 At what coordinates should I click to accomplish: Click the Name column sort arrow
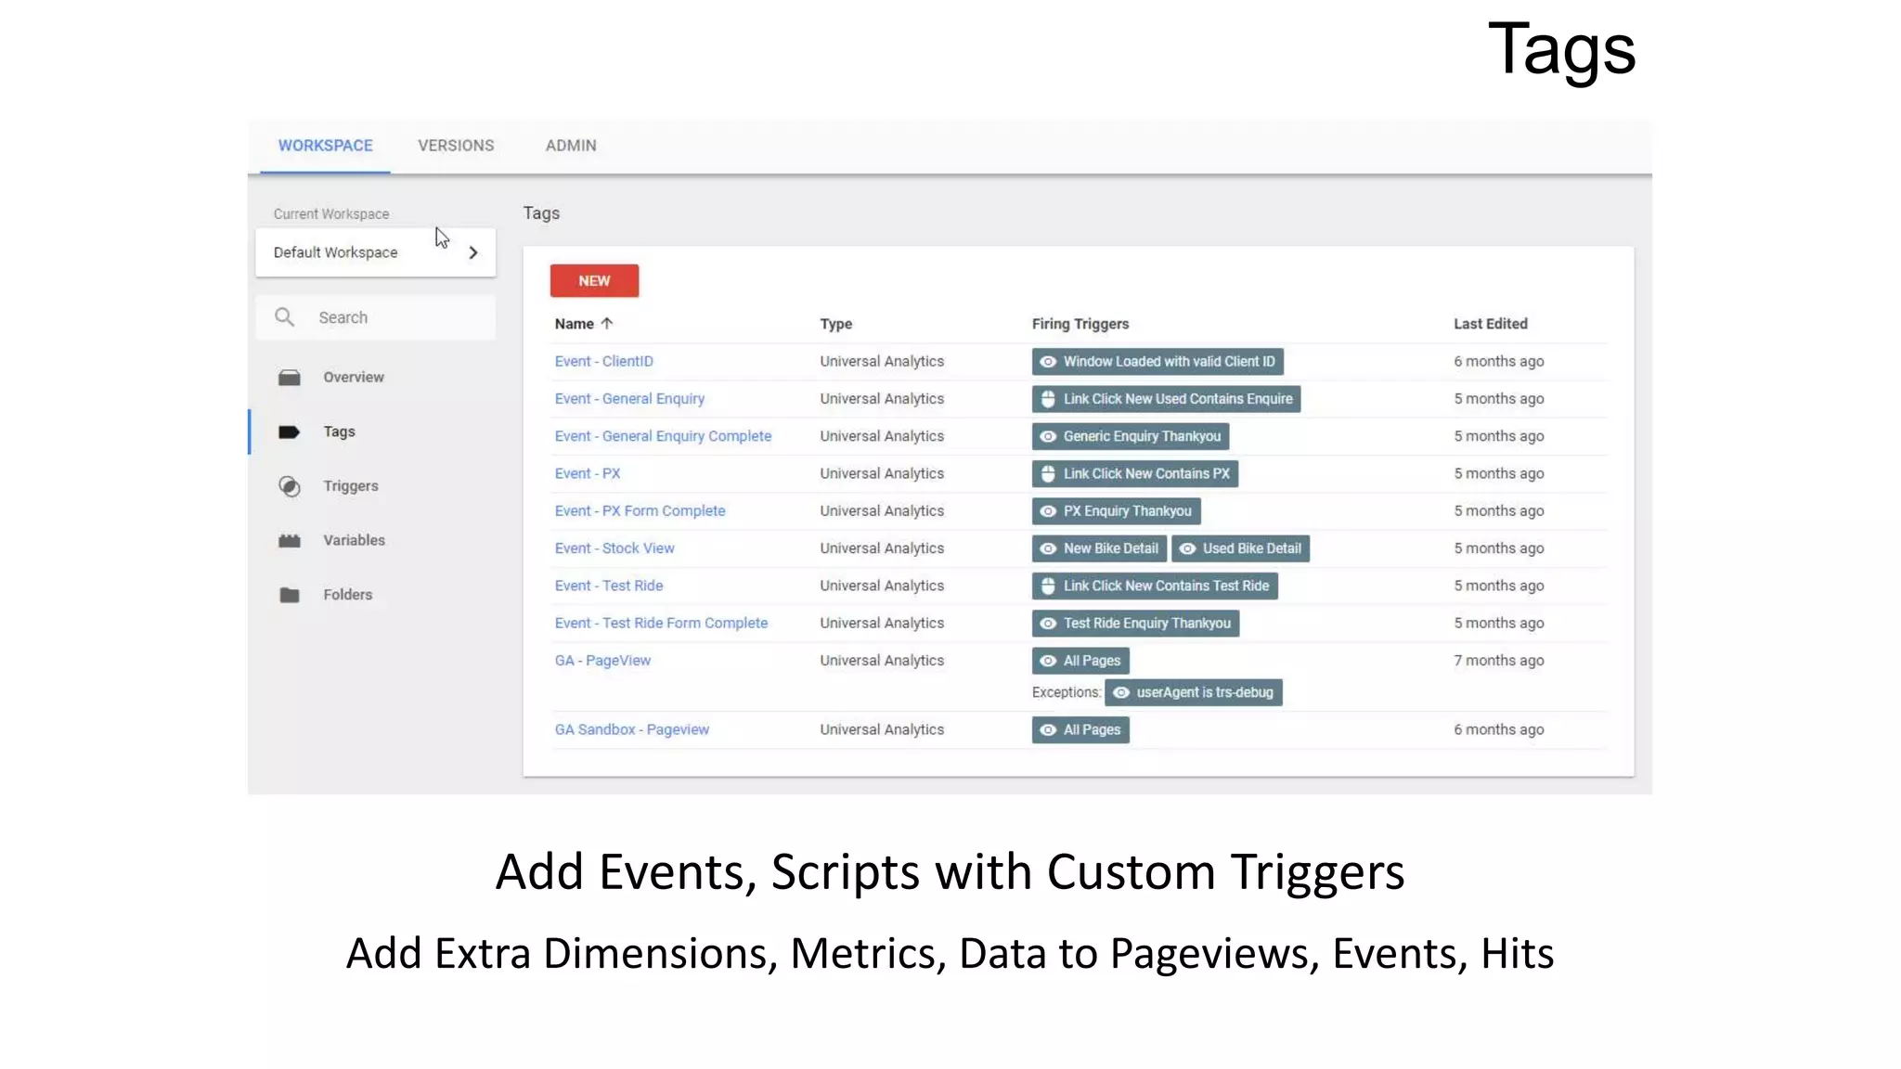pos(607,324)
